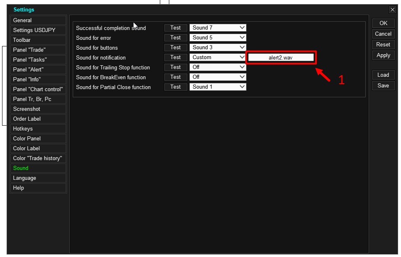Viewport: 401px width, 257px height.
Task: Go to the Toolbar settings
Action: 38,40
